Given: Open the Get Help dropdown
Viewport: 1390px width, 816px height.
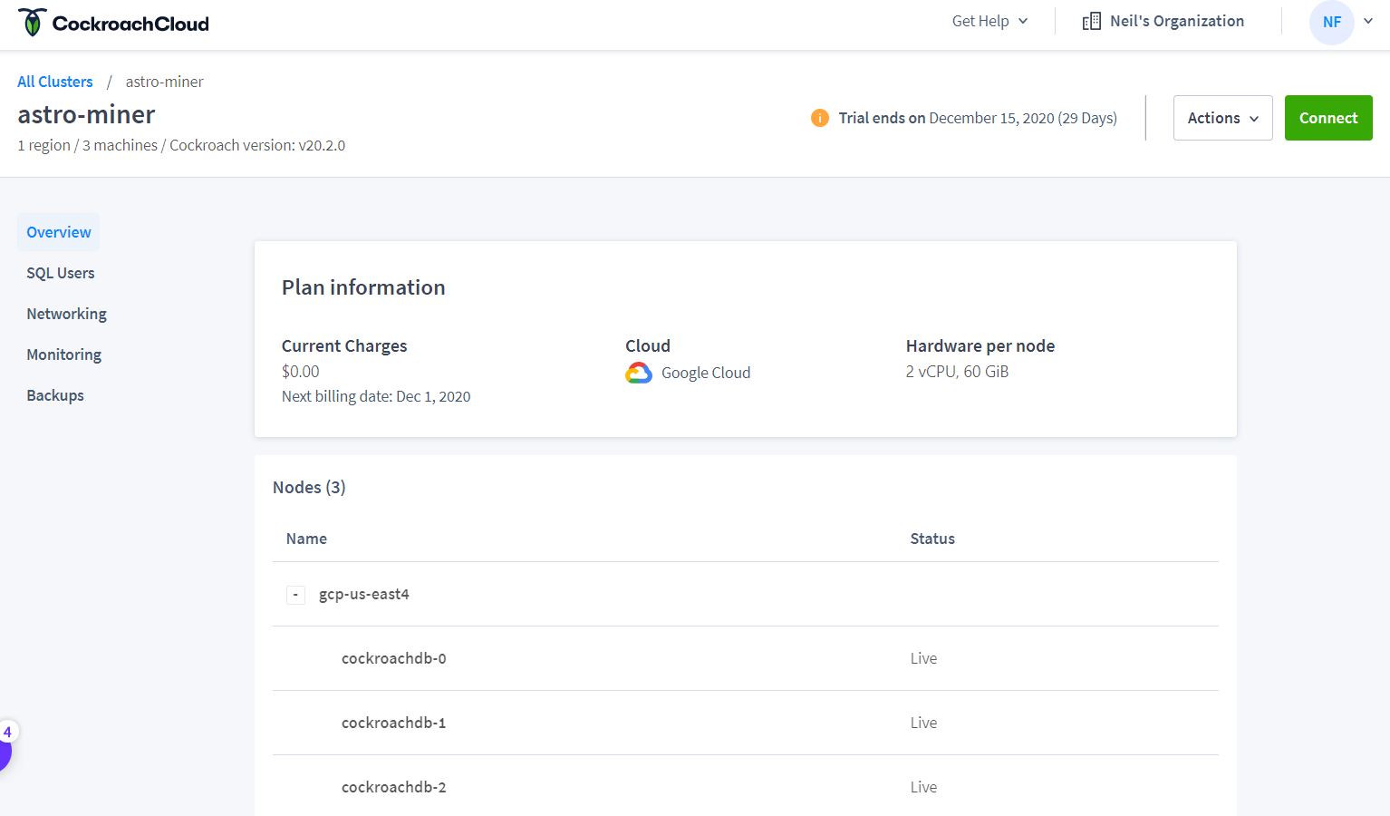Looking at the screenshot, I should (x=989, y=21).
